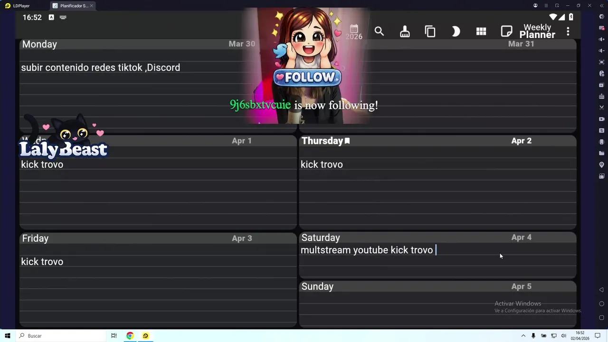The height and width of the screenshot is (342, 608).
Task: Expand hidden system tray icons chevron
Action: (523, 336)
